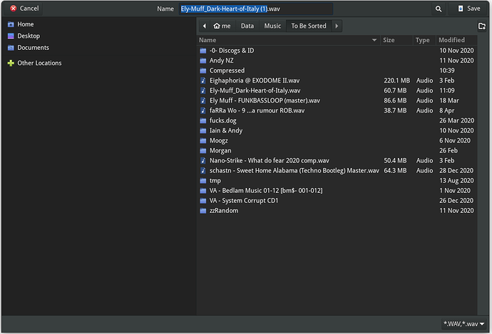Click the Home folder icon in sidebar

[x=11, y=24]
